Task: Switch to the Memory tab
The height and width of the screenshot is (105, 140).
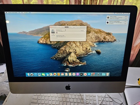Action: pos(70,27)
